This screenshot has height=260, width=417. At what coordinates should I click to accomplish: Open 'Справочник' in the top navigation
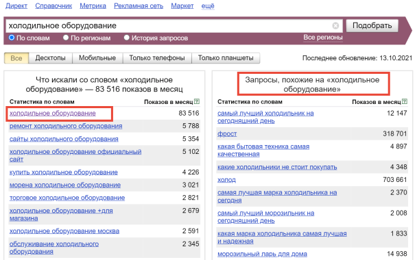click(x=53, y=6)
